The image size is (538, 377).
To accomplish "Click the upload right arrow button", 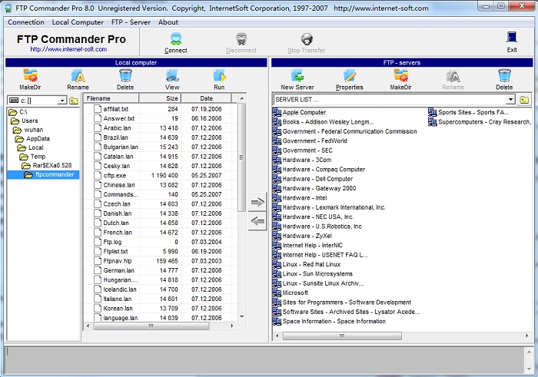I will pyautogui.click(x=258, y=202).
